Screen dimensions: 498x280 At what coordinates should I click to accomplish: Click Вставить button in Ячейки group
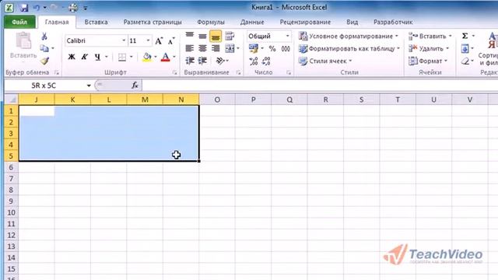click(430, 37)
